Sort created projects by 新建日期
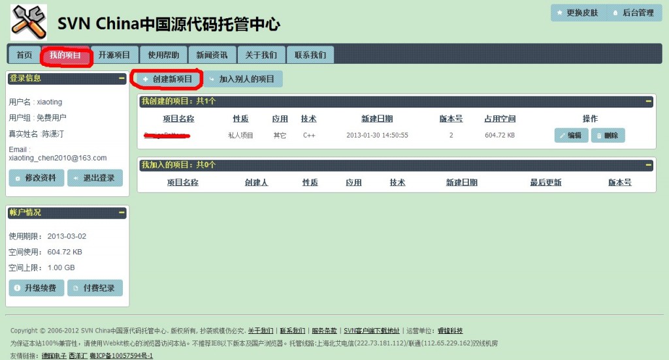 pyautogui.click(x=377, y=119)
